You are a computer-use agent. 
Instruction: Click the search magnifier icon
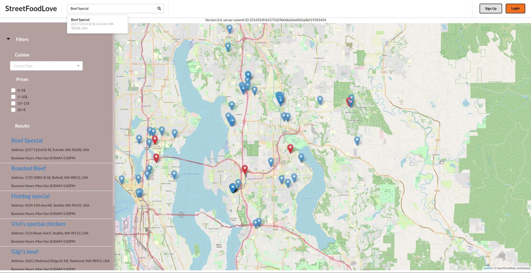159,9
